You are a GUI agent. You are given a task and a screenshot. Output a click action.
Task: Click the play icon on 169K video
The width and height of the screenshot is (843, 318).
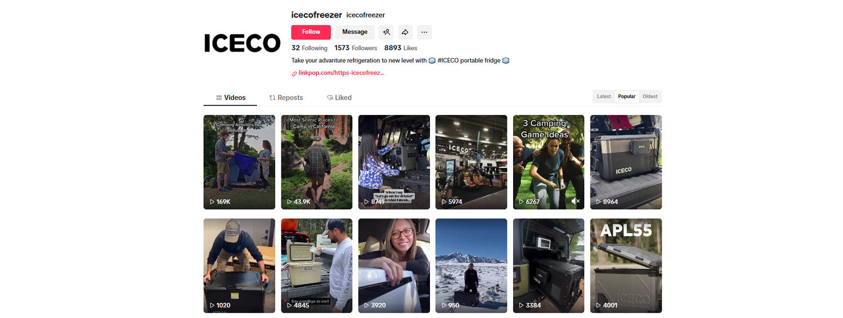pyautogui.click(x=212, y=202)
